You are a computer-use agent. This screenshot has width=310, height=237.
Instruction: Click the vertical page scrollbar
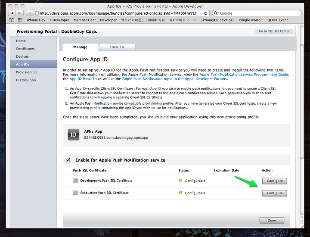[302, 102]
